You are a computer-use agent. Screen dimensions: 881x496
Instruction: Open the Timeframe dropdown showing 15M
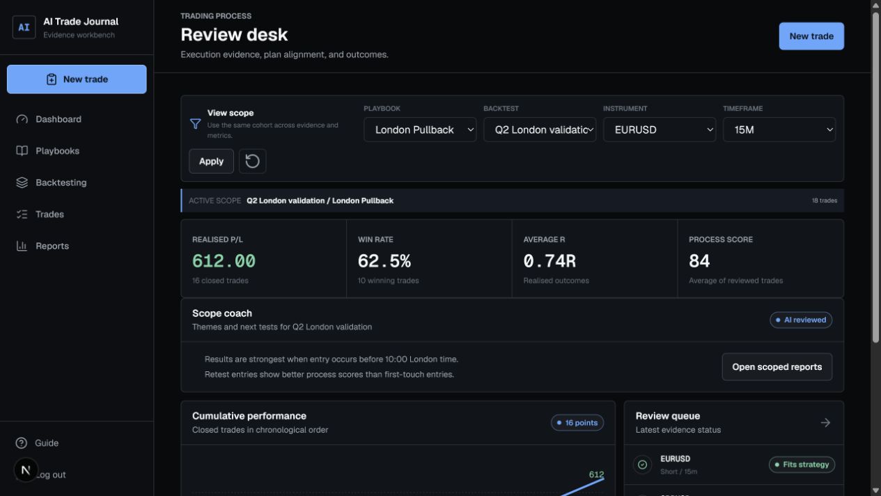(x=779, y=130)
